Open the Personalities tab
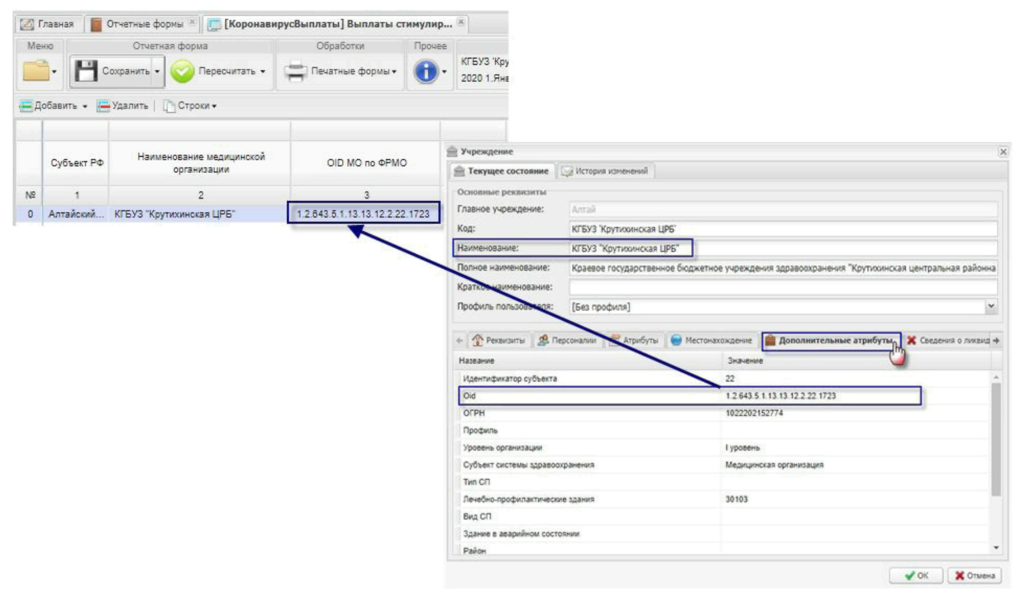 click(567, 340)
